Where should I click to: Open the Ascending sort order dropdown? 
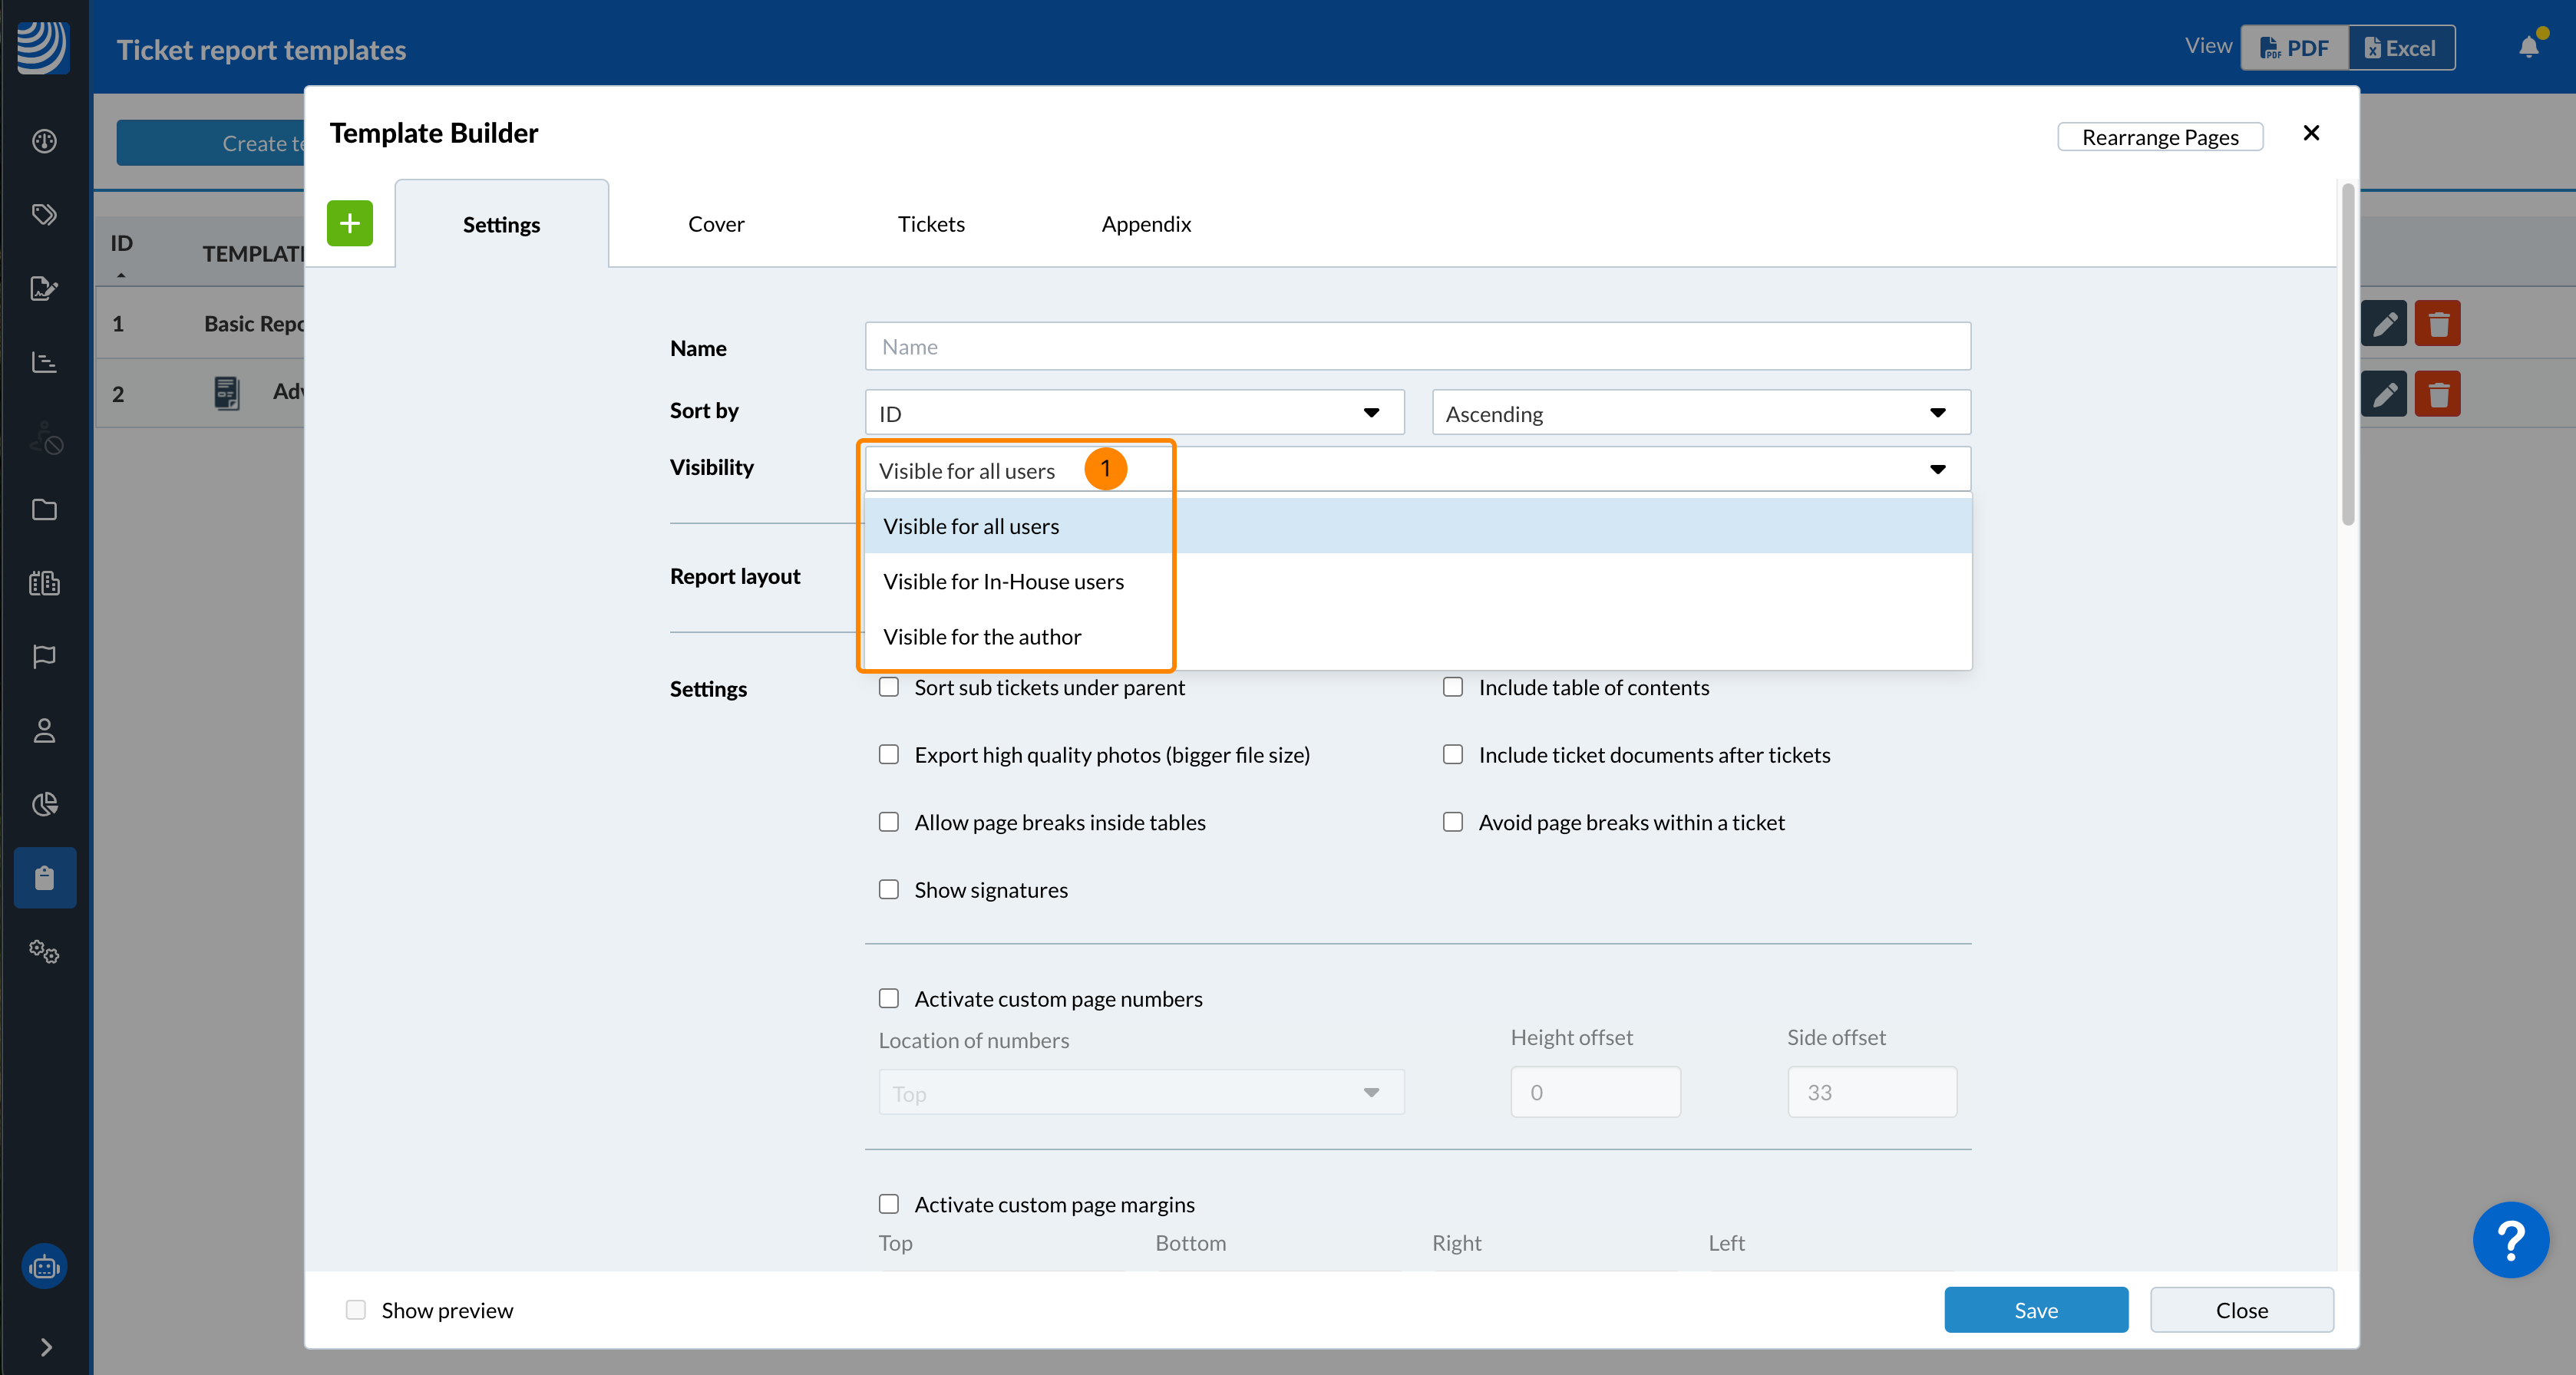[x=1700, y=413]
